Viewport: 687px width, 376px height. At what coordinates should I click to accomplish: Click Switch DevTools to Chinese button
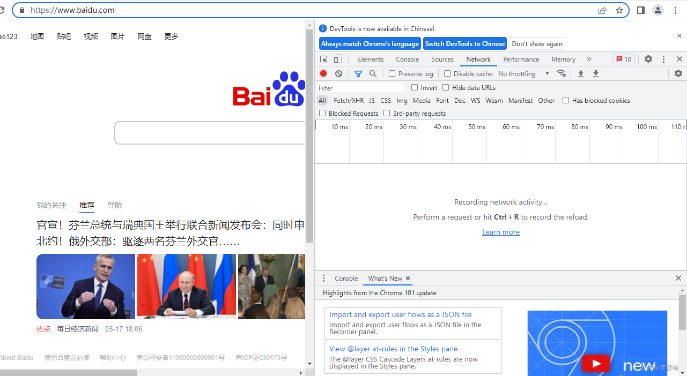[x=465, y=44]
